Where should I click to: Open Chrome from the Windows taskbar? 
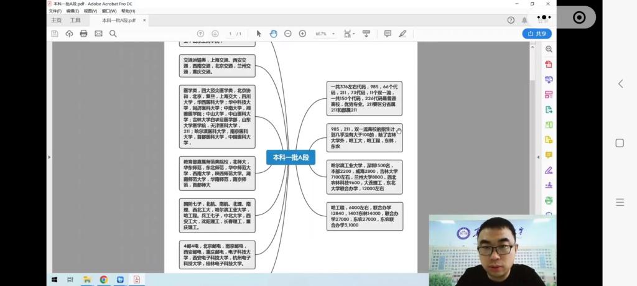point(103,280)
